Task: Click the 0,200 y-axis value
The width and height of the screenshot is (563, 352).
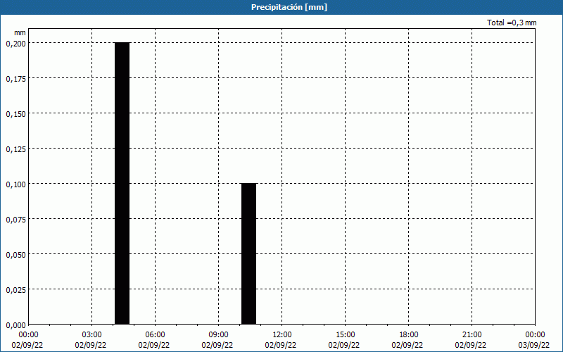Action: pos(15,44)
